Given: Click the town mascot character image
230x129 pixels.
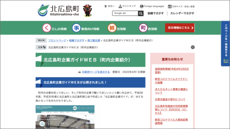Looking at the screenshot, I should [87, 10].
